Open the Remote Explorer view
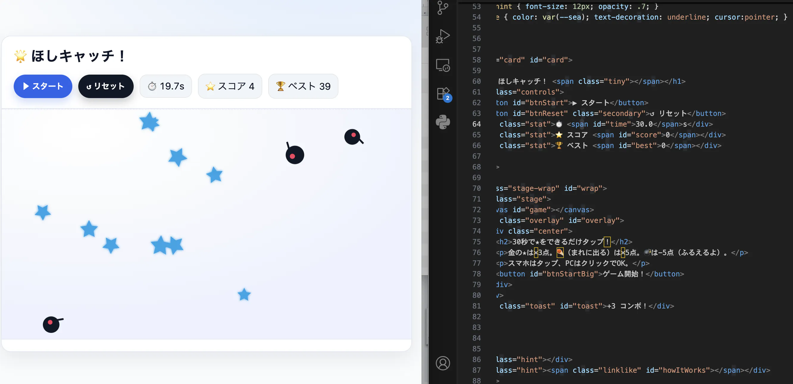The image size is (793, 384). click(x=443, y=65)
